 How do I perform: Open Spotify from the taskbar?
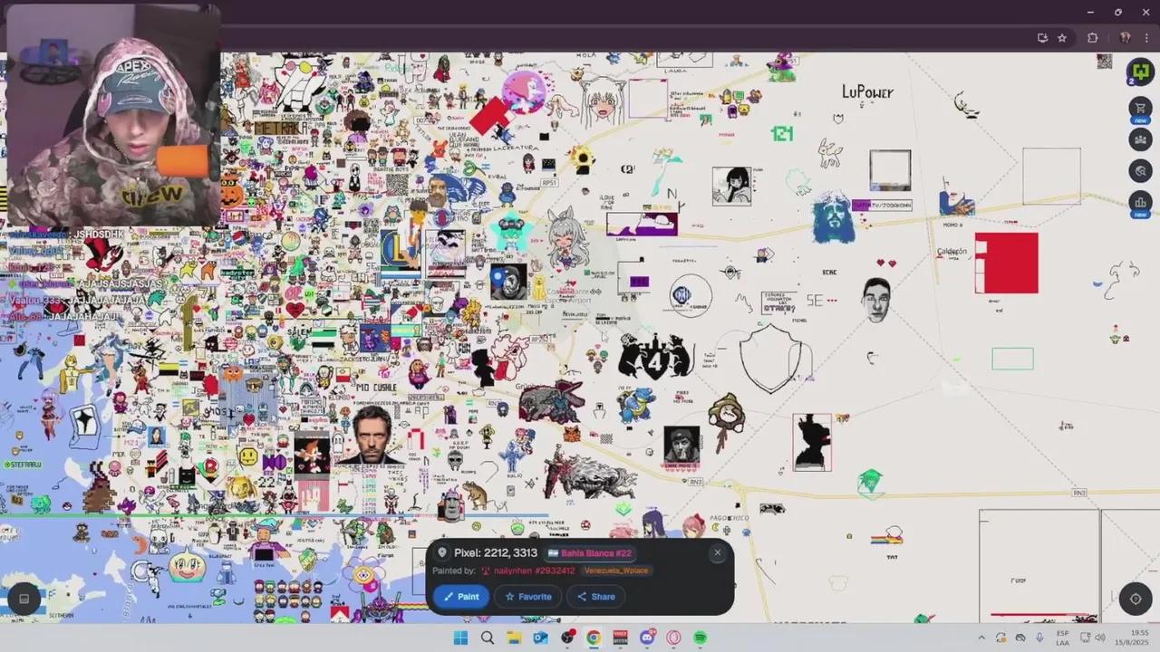tap(701, 638)
